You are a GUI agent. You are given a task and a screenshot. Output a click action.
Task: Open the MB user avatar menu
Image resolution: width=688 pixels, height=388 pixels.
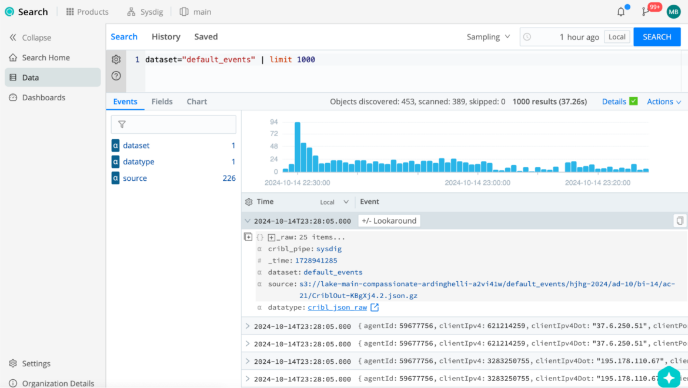pyautogui.click(x=673, y=12)
